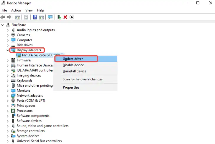
Task: Select the Software devices label
Action: click(29, 121)
